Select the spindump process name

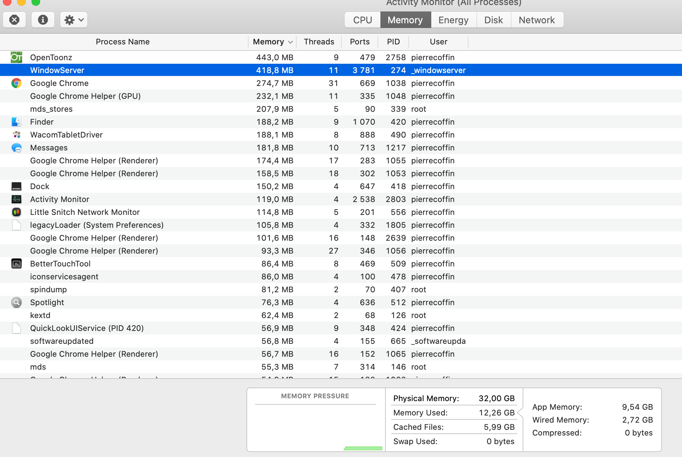pos(48,289)
